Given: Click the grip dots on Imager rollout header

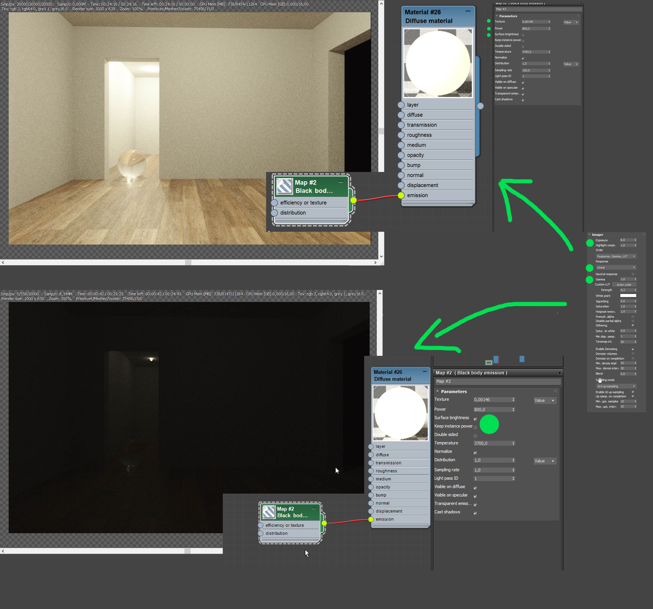Looking at the screenshot, I should (643, 234).
